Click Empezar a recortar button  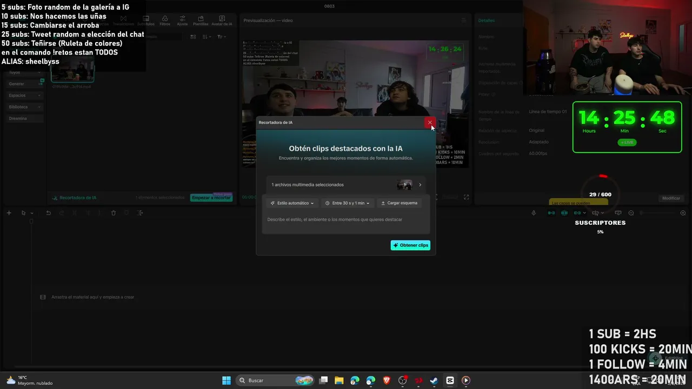tap(211, 198)
